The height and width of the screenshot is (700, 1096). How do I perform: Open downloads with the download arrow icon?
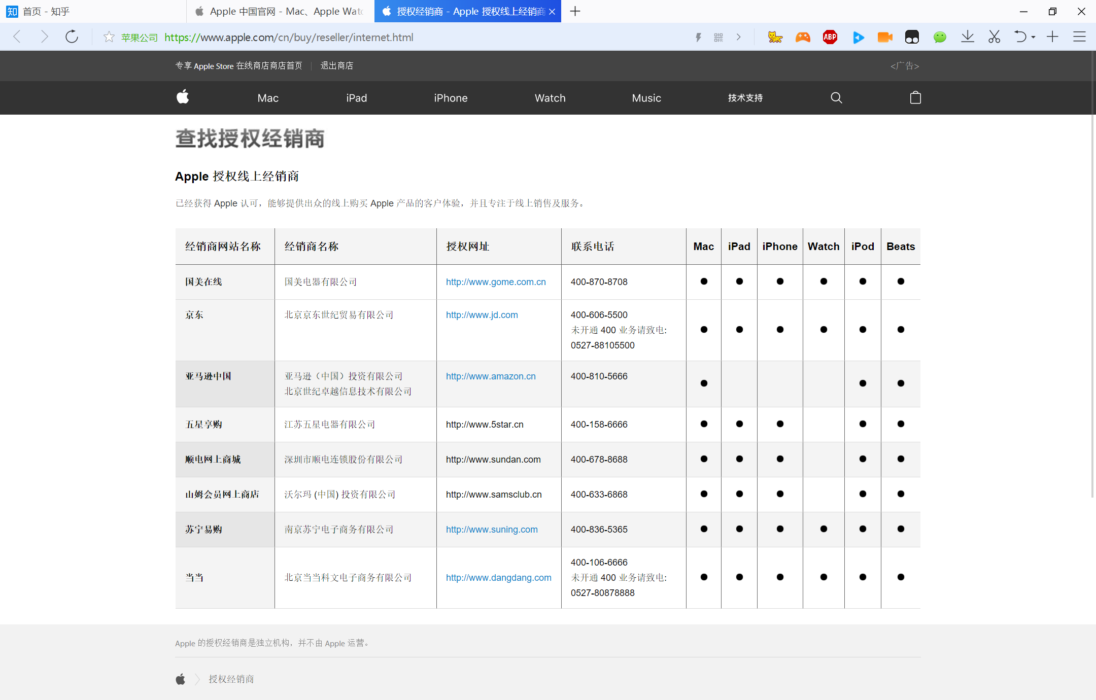[x=968, y=37]
